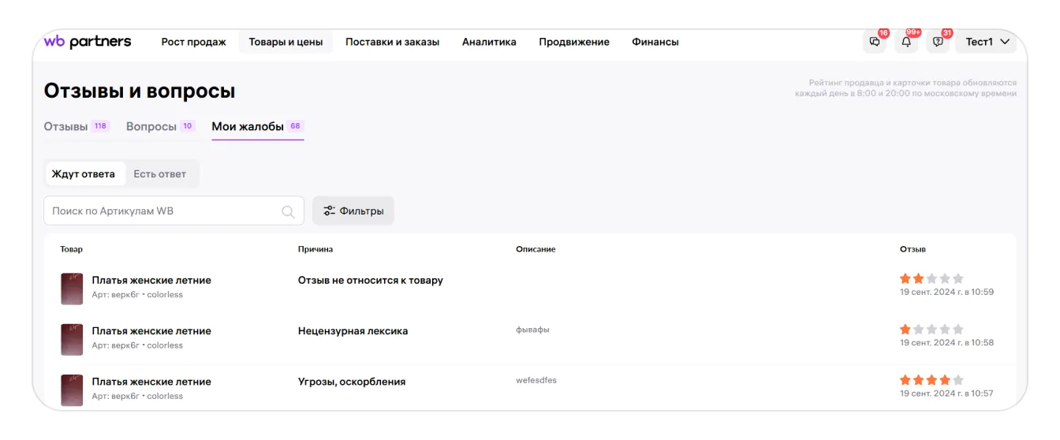
Task: Open the Фильтры button
Action: tap(353, 211)
